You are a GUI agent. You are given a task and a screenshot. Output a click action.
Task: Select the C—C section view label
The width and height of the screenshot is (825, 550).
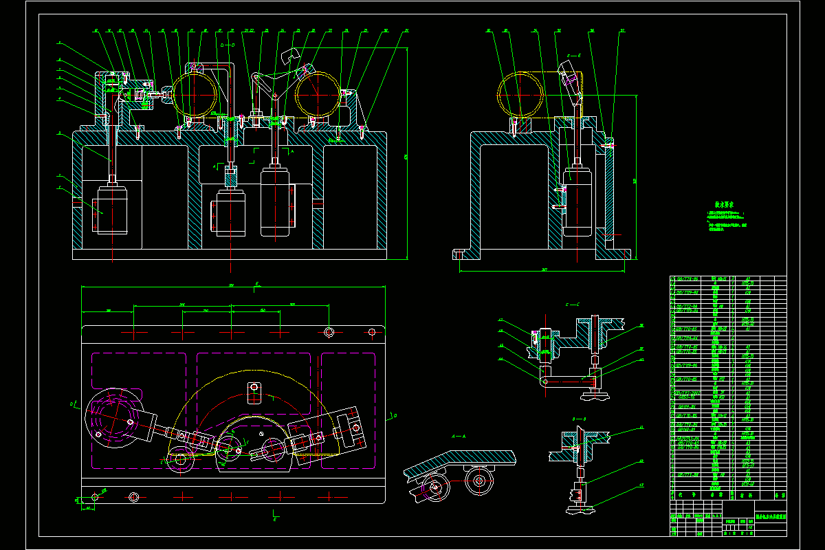[573, 303]
